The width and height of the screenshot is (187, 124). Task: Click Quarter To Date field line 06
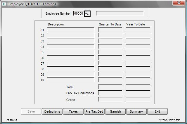[110, 58]
